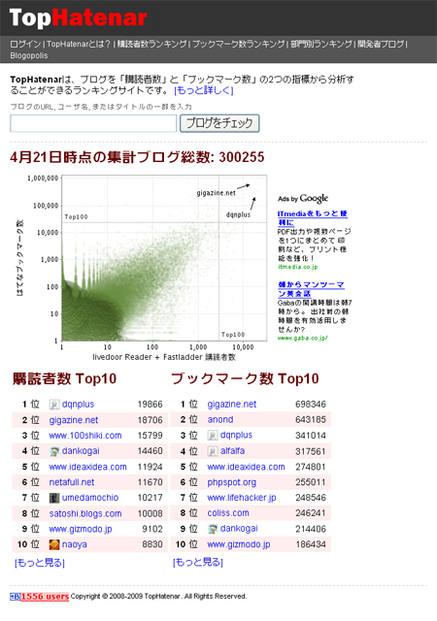Click naoya's orange avatar icon
The width and height of the screenshot is (437, 621).
(x=54, y=544)
